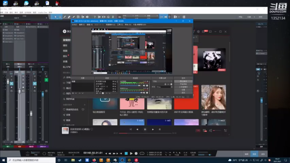This screenshot has height=163, width=290.
Task: Remove scene with minus button in OBS
Action: pyautogui.click(x=76, y=93)
